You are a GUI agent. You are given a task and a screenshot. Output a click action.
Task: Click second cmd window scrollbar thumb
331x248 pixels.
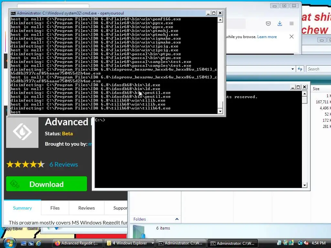coord(304,100)
